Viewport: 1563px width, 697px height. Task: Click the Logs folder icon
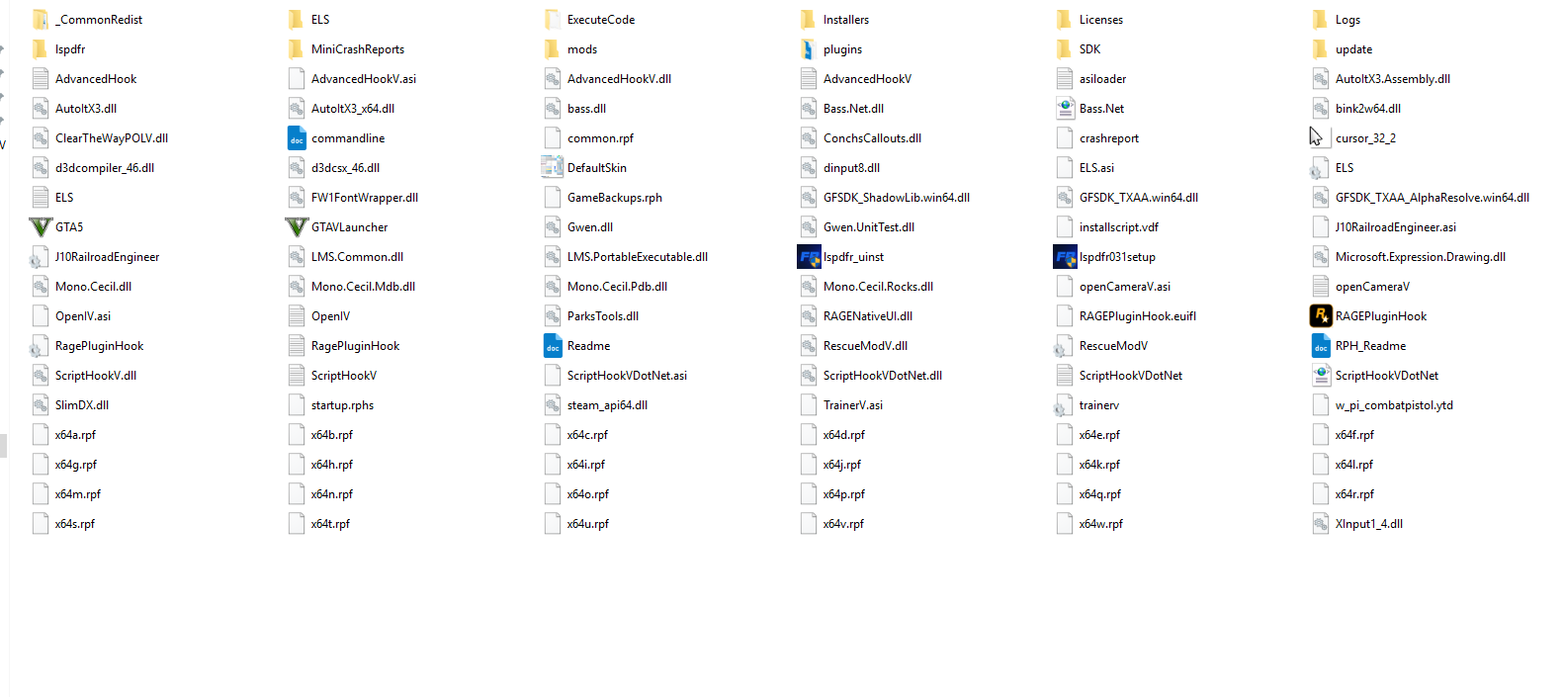tap(1321, 20)
